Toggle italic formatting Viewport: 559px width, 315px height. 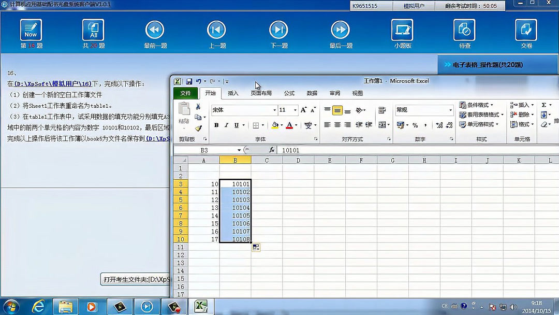click(x=226, y=125)
